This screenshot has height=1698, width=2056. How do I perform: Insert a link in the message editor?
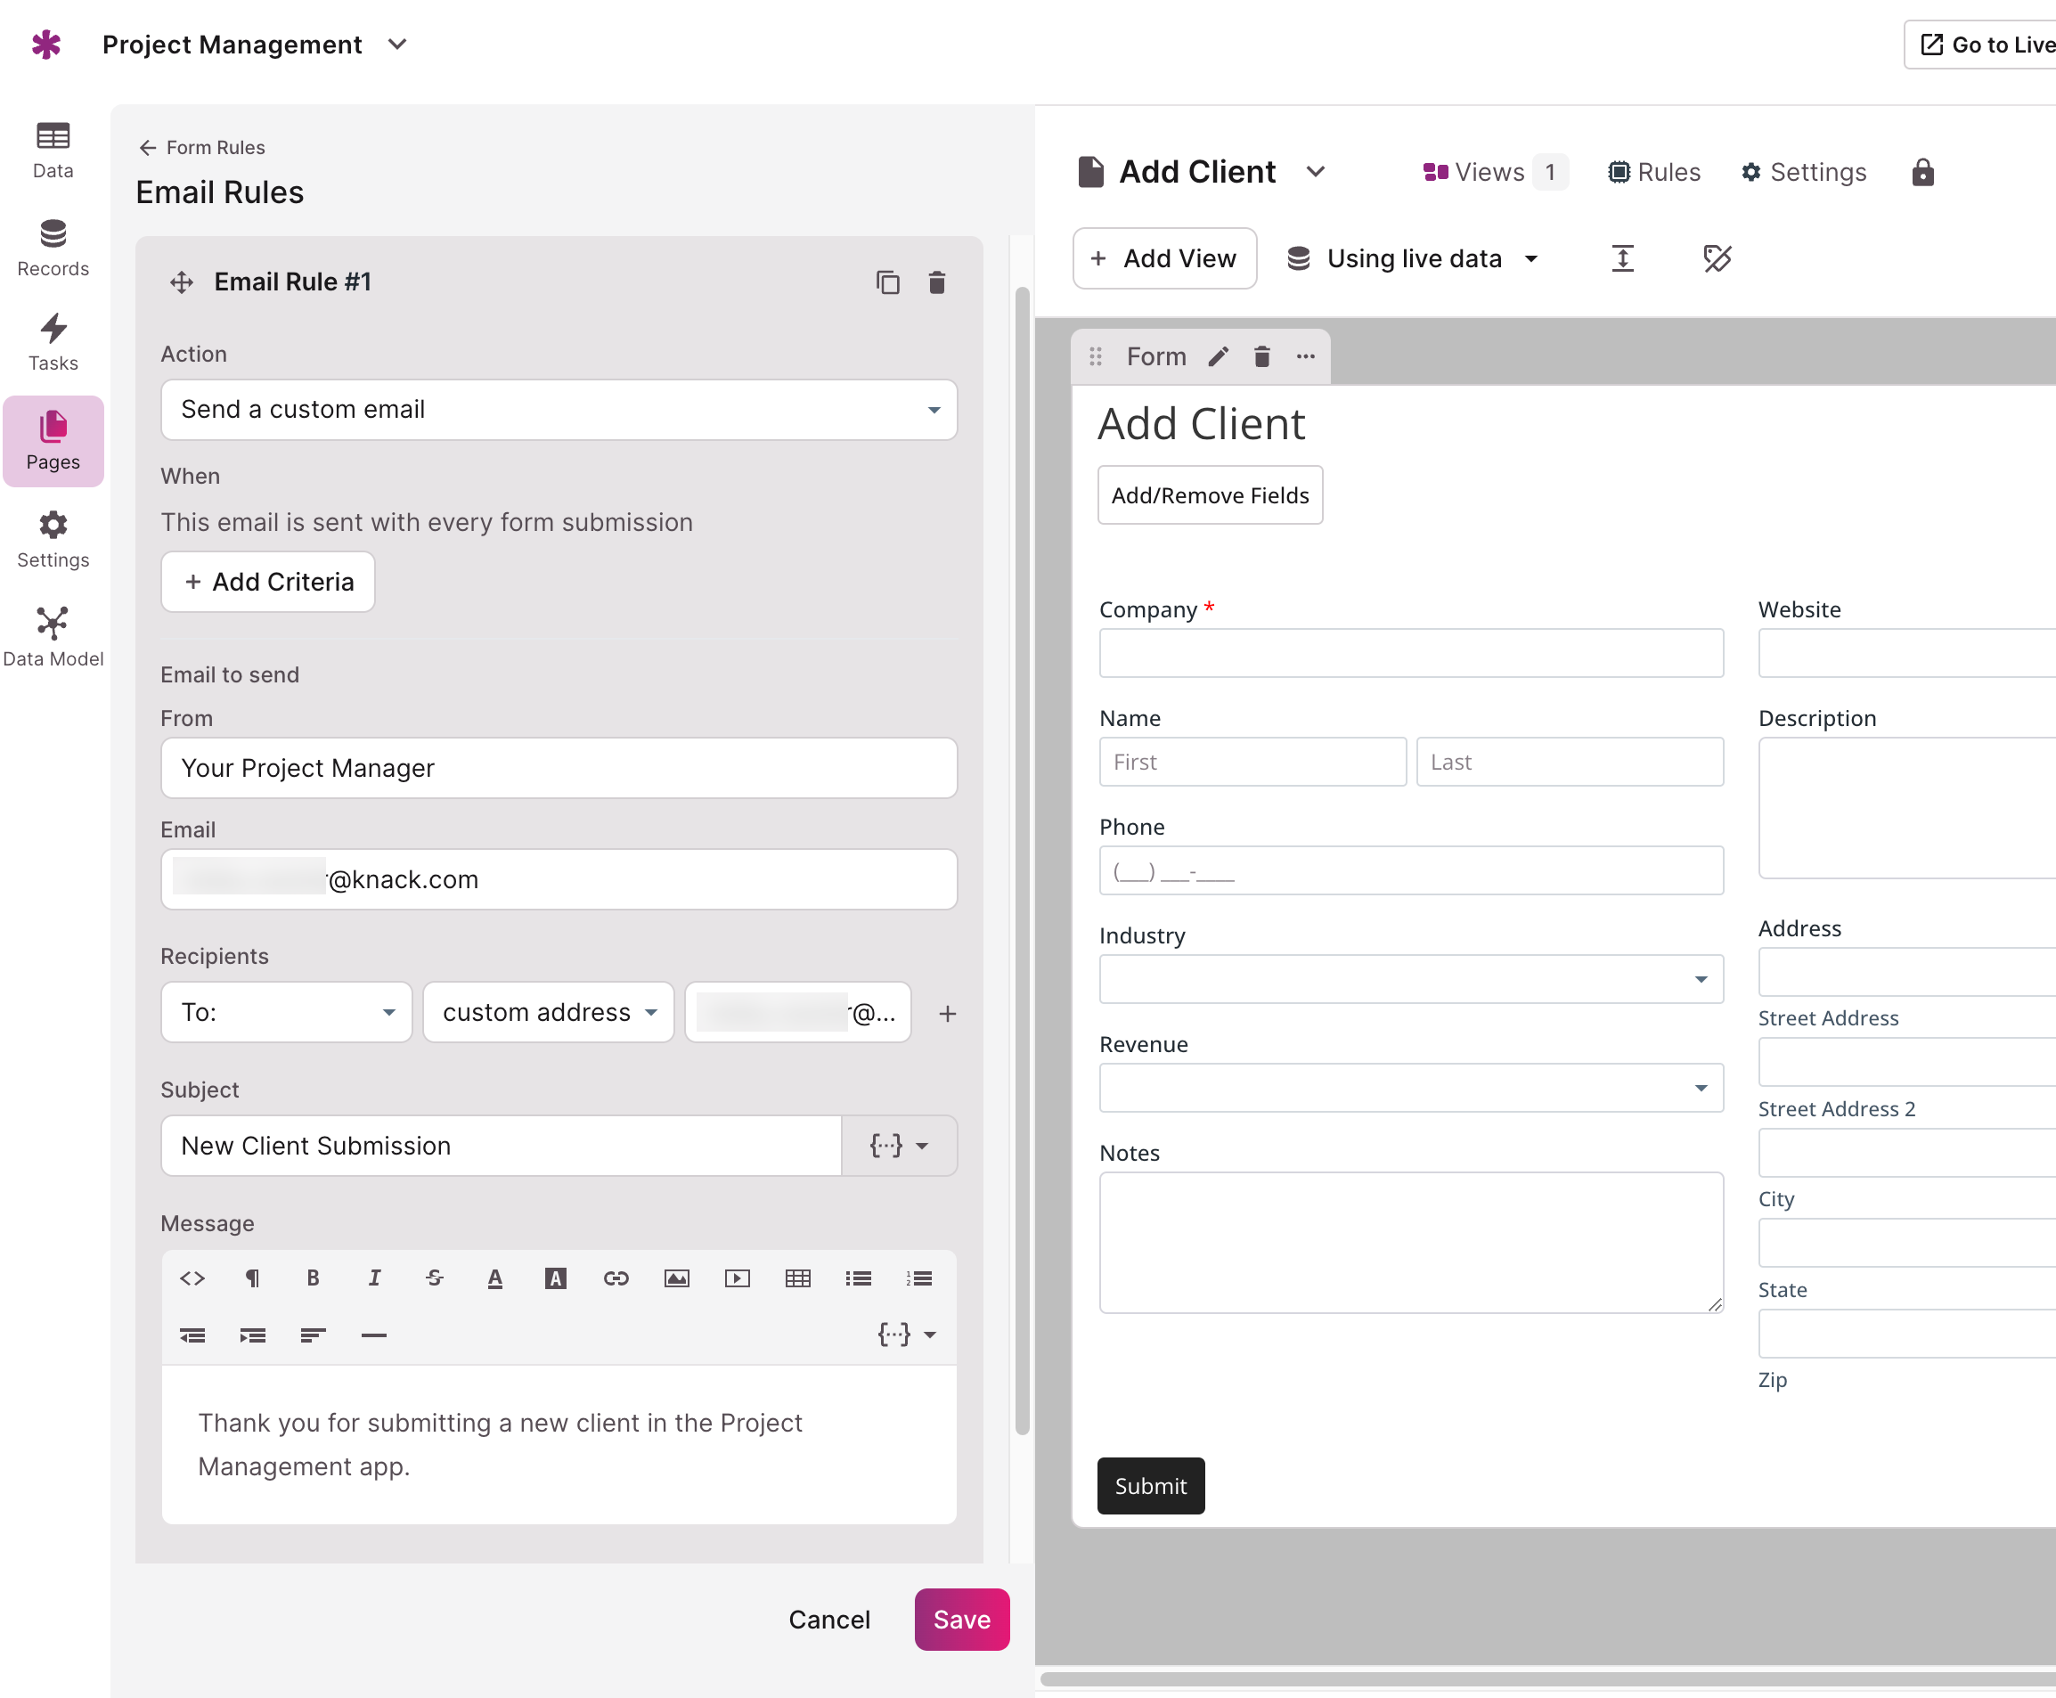(x=616, y=1278)
